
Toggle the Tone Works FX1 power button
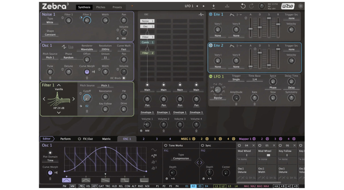166,146
